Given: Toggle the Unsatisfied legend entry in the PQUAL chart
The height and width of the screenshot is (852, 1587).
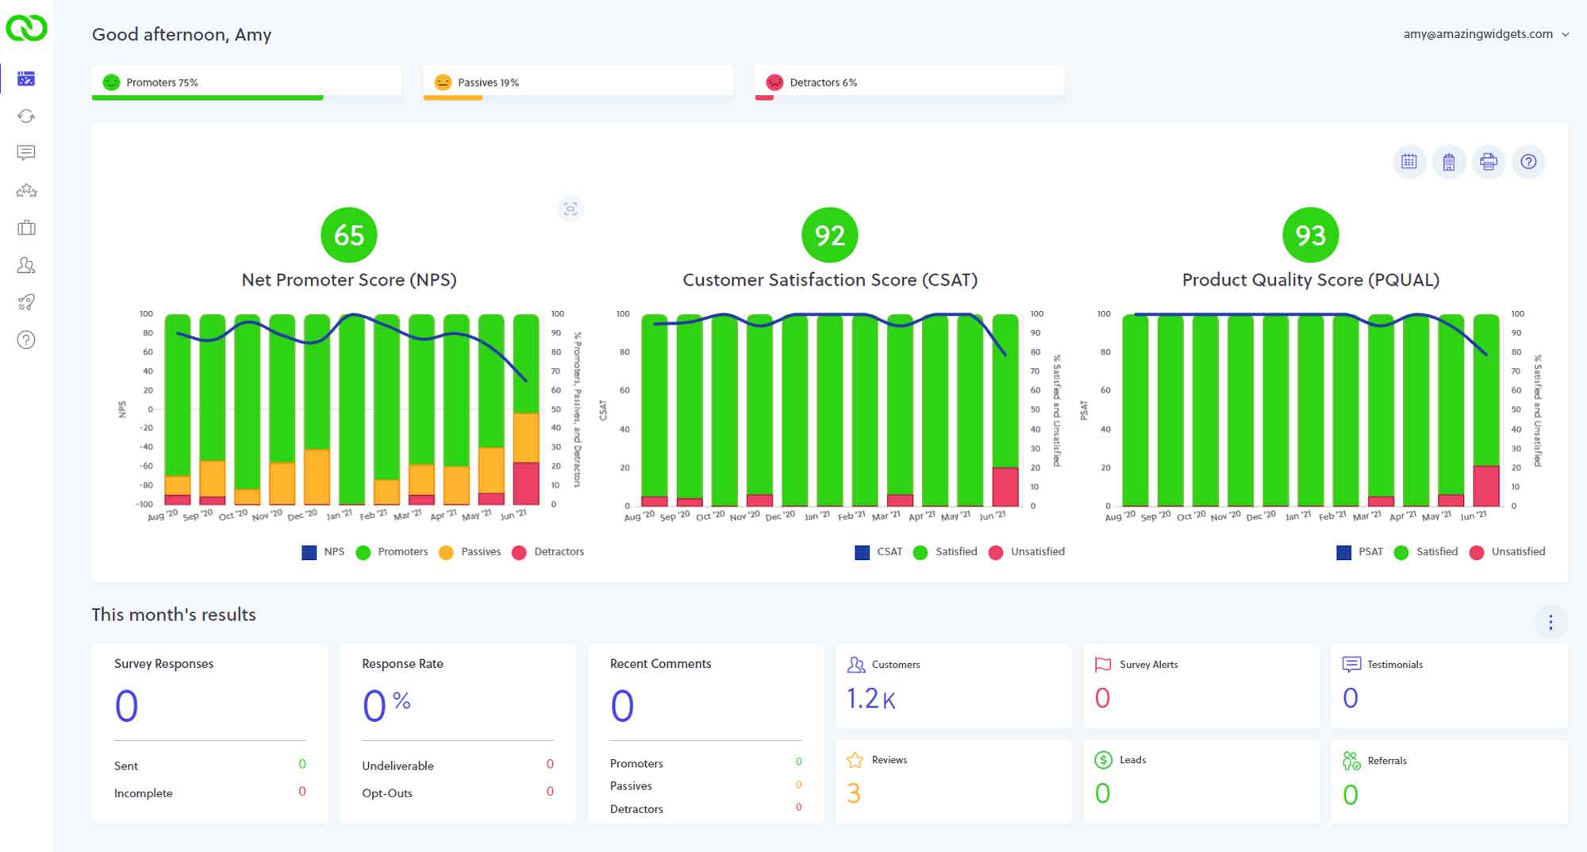Looking at the screenshot, I should click(x=1508, y=552).
